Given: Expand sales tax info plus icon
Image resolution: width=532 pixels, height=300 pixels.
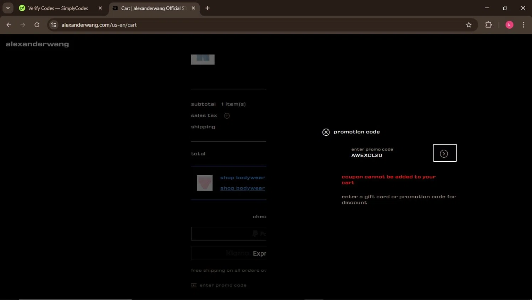Looking at the screenshot, I should pos(227,116).
